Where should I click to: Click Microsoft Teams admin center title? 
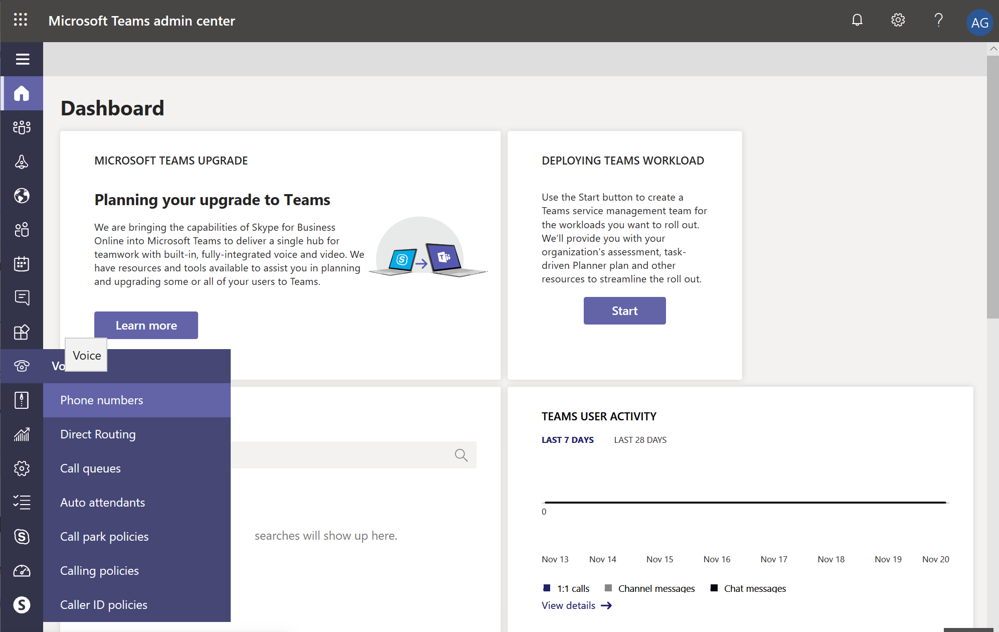141,21
